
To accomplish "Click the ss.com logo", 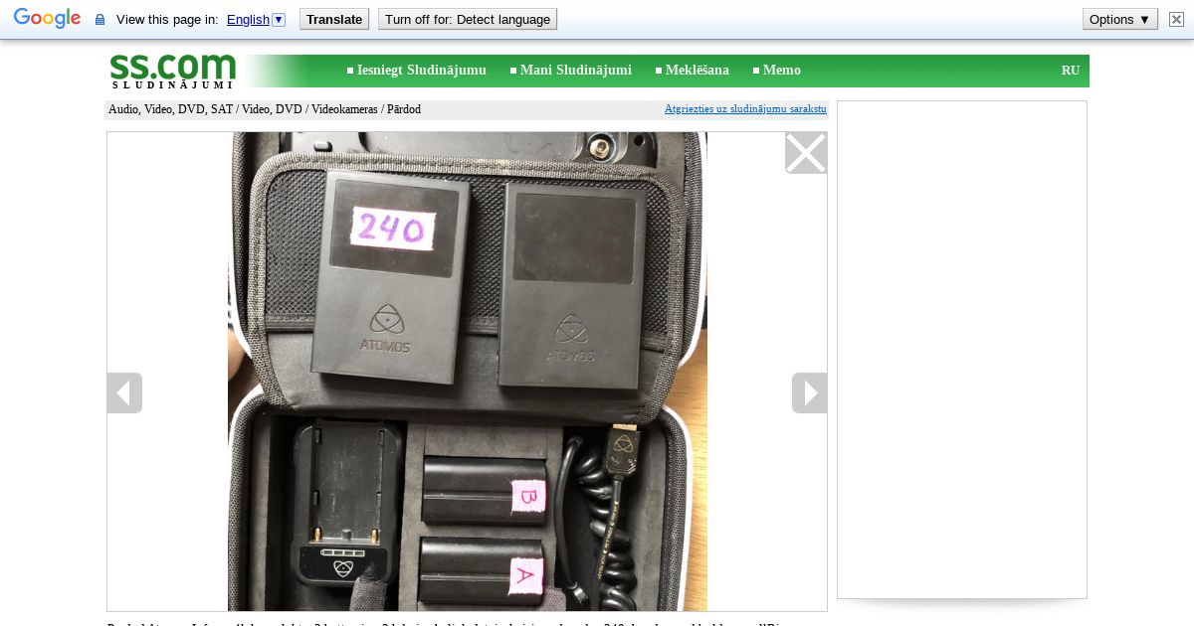I will 173,71.
